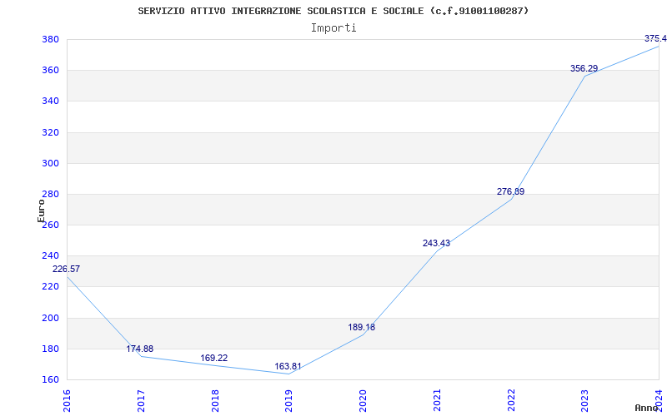667x416 pixels.
Task: Select the 276.89 data label
Action: click(x=510, y=191)
